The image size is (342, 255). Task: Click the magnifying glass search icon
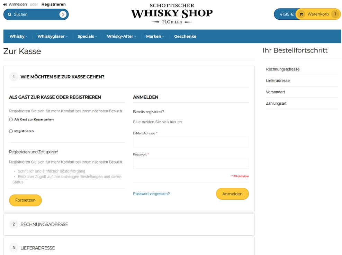click(x=10, y=15)
